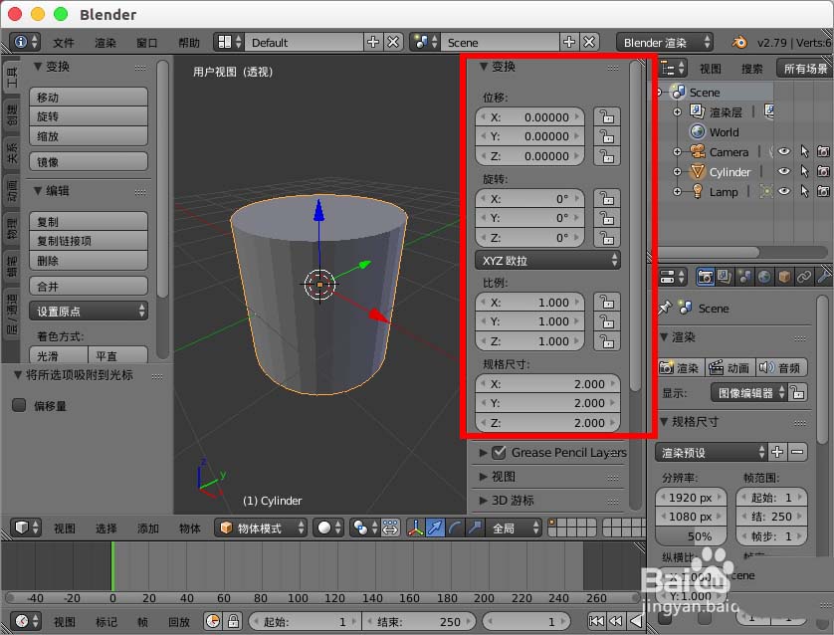Image resolution: width=834 pixels, height=635 pixels.
Task: Switch to the 创建 tab in tool shelf
Action: pyautogui.click(x=12, y=115)
